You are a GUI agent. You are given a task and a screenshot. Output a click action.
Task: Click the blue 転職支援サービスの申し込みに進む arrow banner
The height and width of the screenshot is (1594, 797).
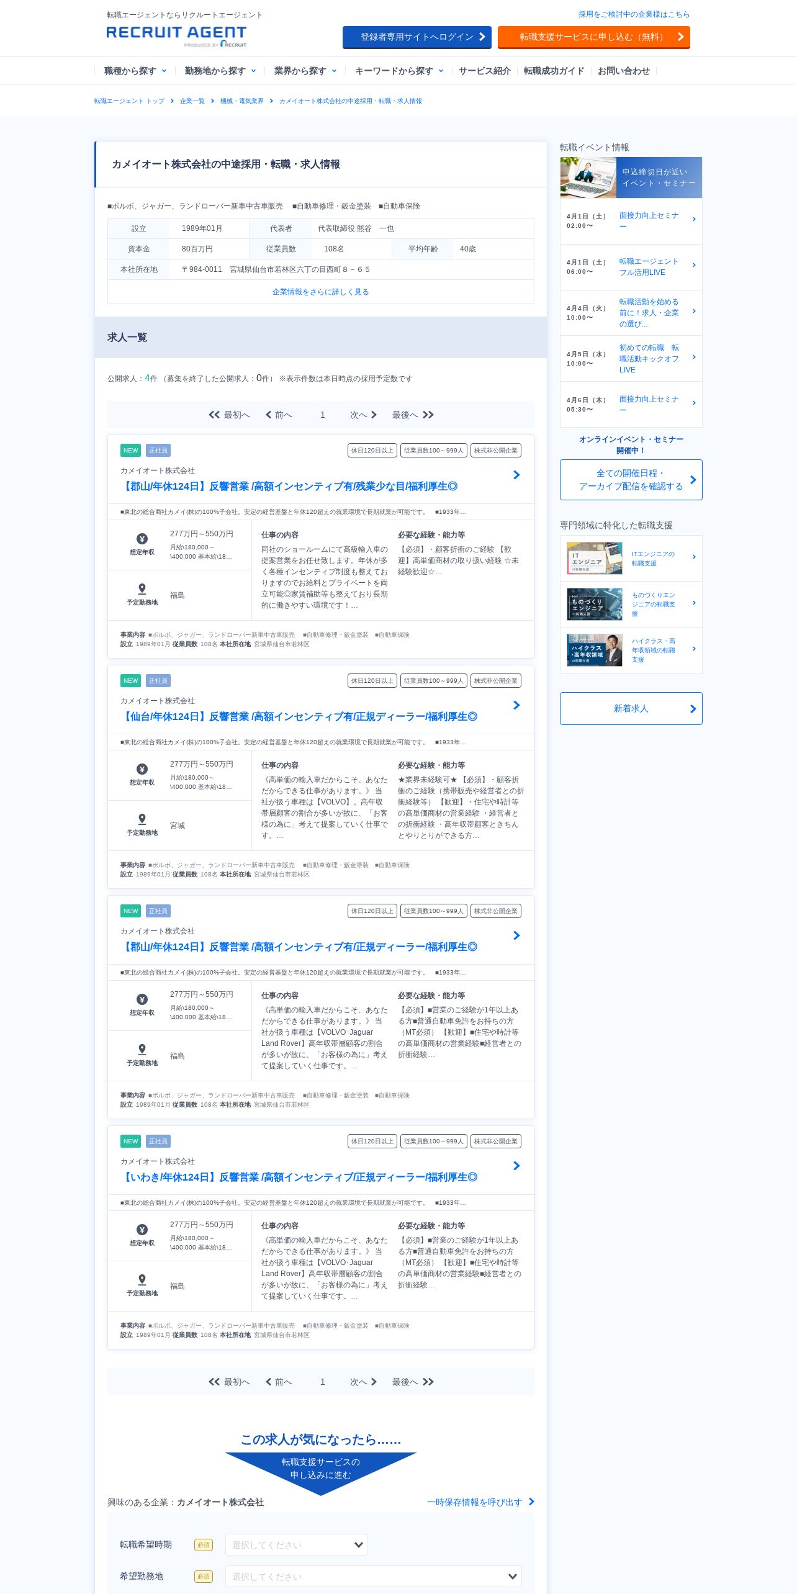pos(321,1473)
